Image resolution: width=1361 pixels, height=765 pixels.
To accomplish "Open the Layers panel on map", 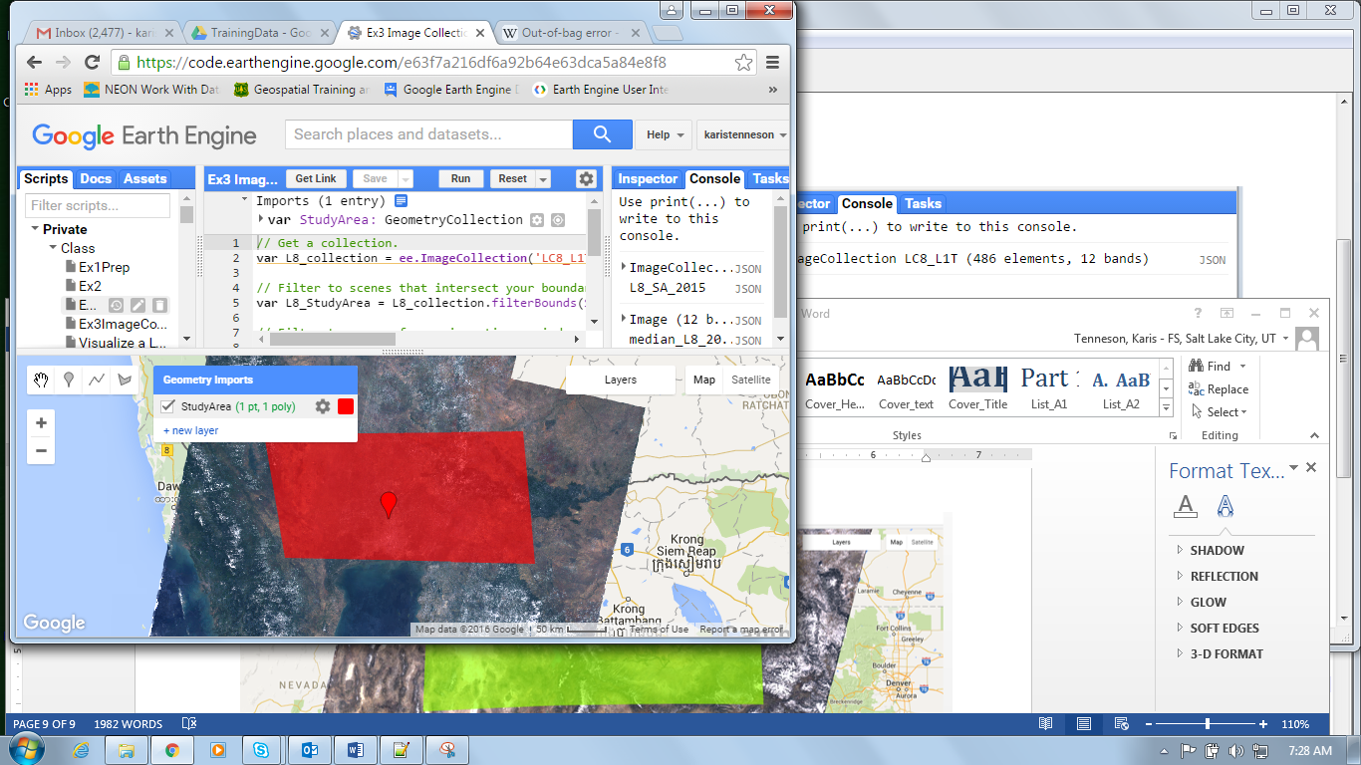I will pyautogui.click(x=621, y=380).
